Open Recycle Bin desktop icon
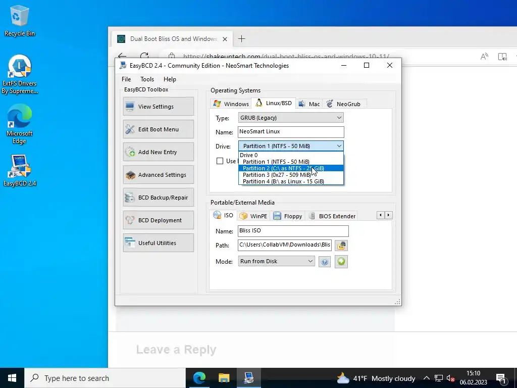Screen dimensions: 517x388 tap(20, 21)
